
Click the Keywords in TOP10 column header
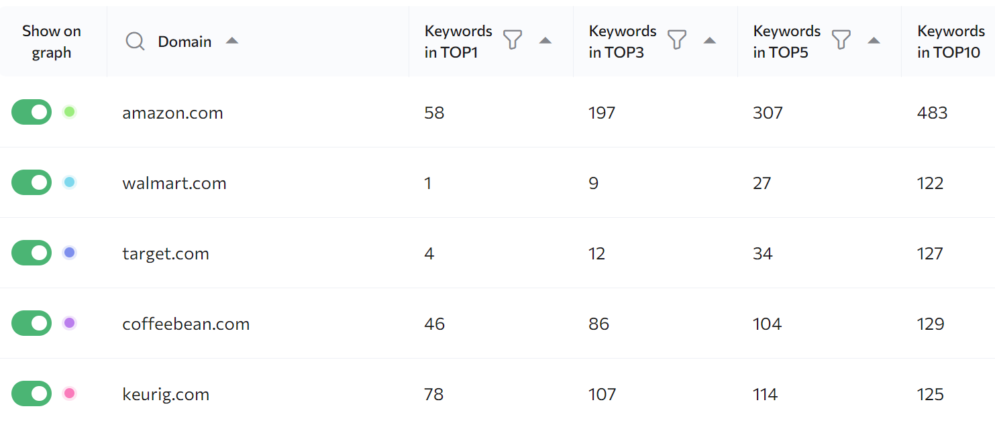click(951, 41)
